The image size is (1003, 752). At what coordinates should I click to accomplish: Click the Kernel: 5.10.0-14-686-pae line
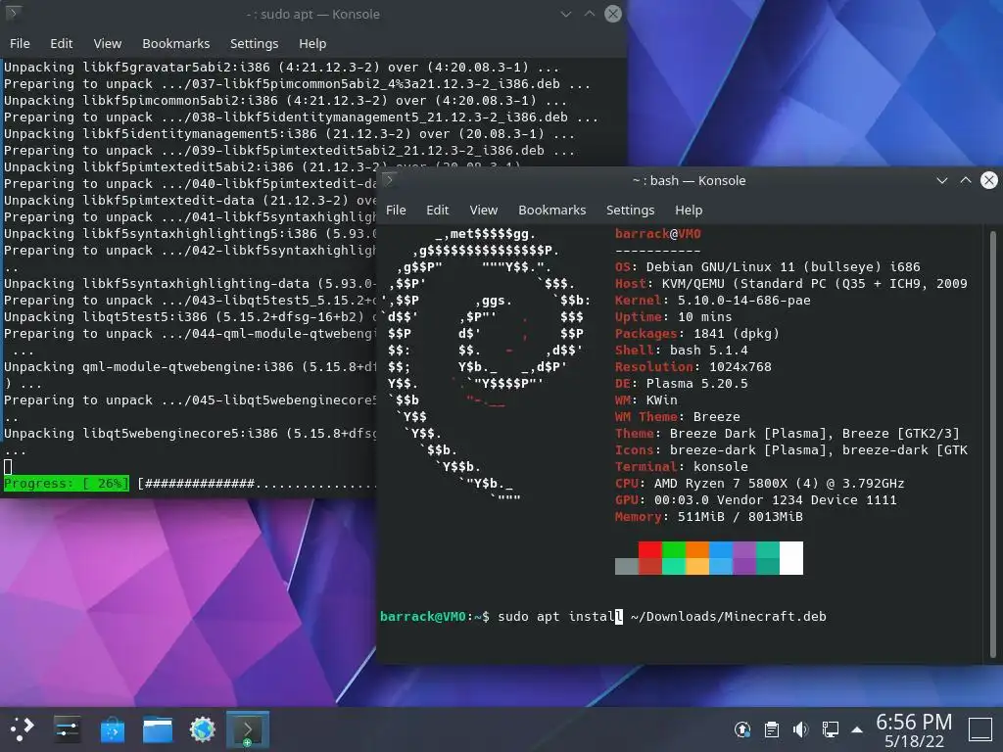point(713,301)
